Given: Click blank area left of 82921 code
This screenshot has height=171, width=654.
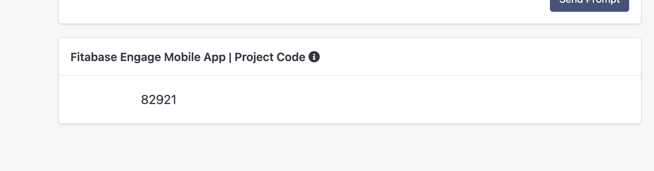Looking at the screenshot, I should (100, 100).
